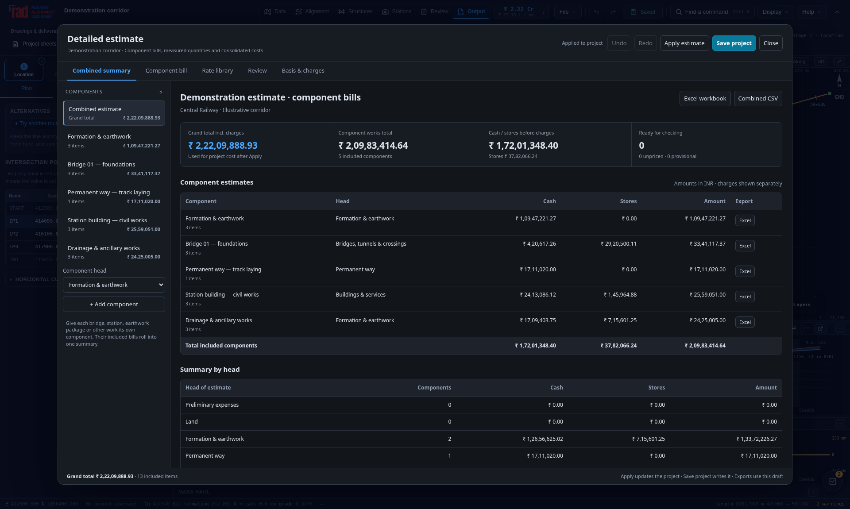
Task: Click Save project button
Action: [x=734, y=43]
